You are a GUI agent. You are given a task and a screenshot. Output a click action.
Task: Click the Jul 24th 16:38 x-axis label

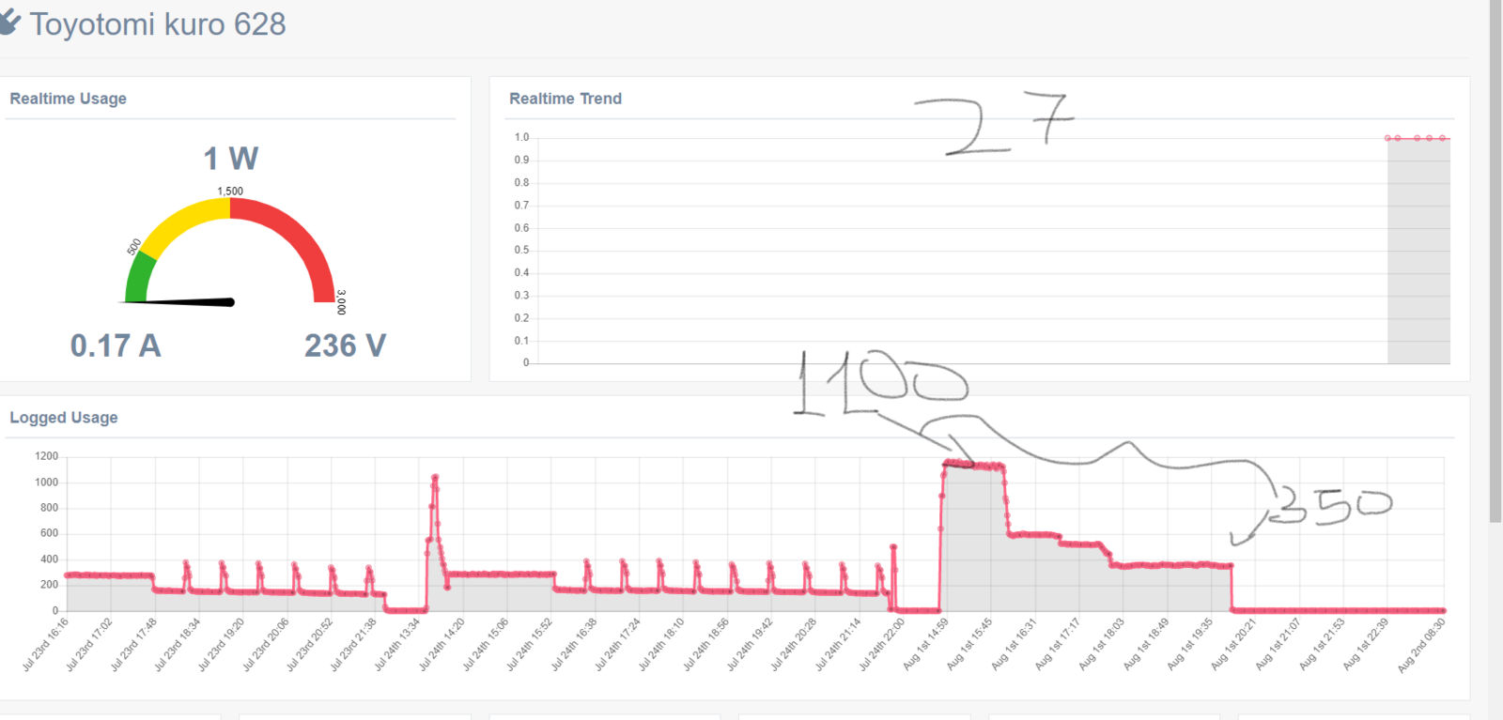574,644
